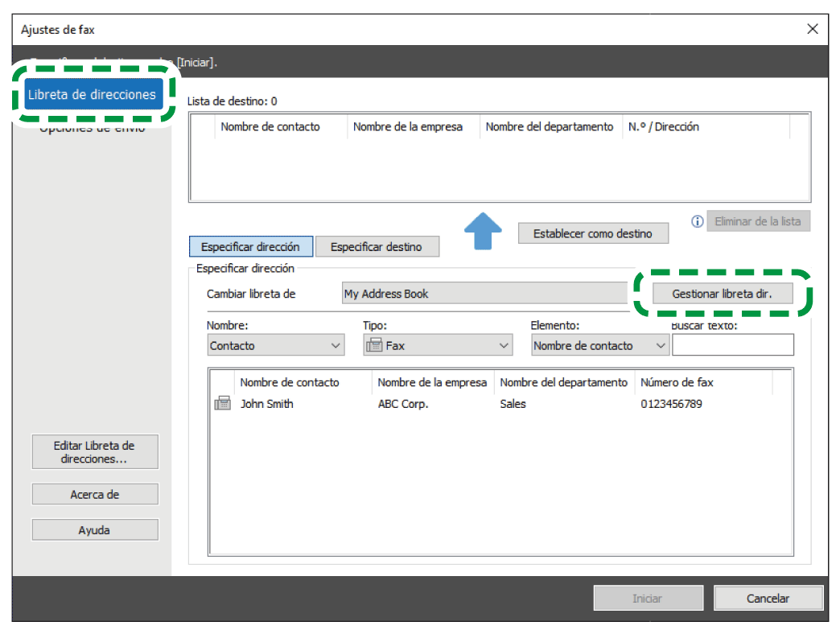Click the blue up arrow icon
The width and height of the screenshot is (840, 634).
[x=483, y=232]
